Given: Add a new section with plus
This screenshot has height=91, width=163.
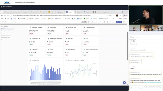Looking at the screenshot, I should 2,40.
